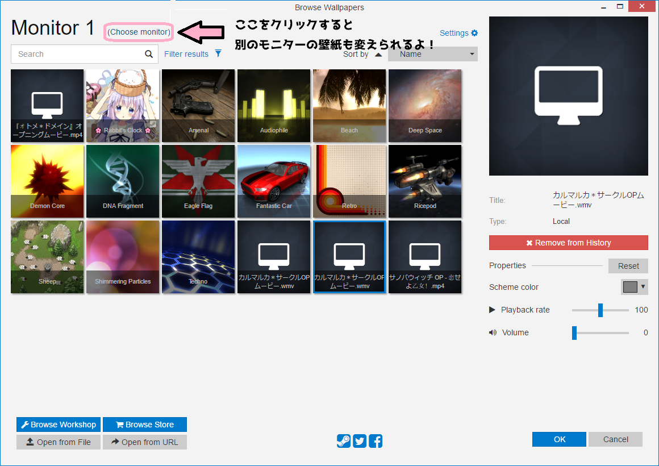Adjust the Playback rate slider

[x=600, y=310]
